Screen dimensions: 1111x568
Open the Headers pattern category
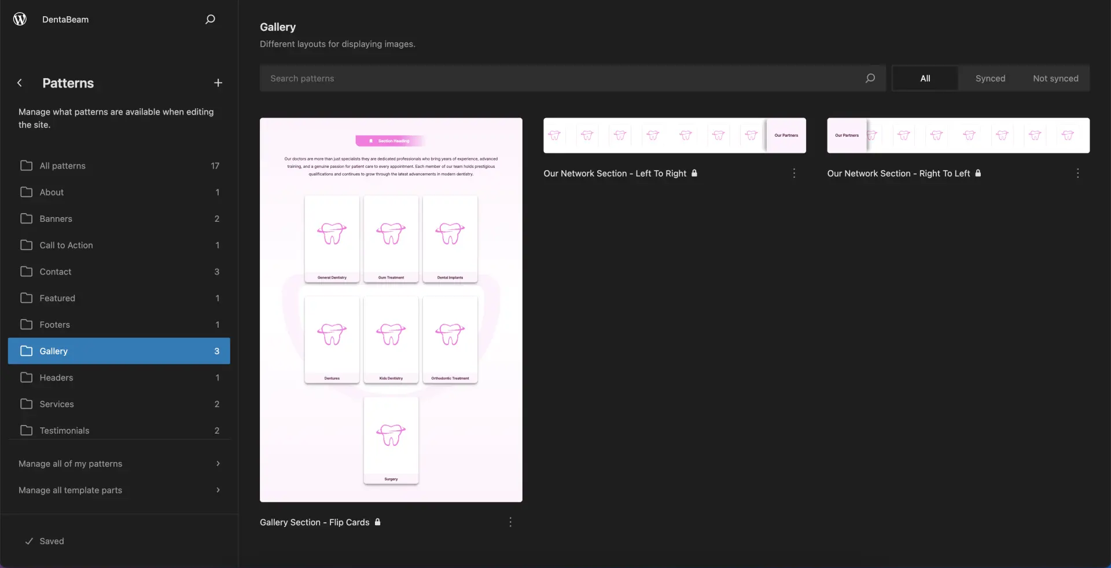[x=119, y=378]
